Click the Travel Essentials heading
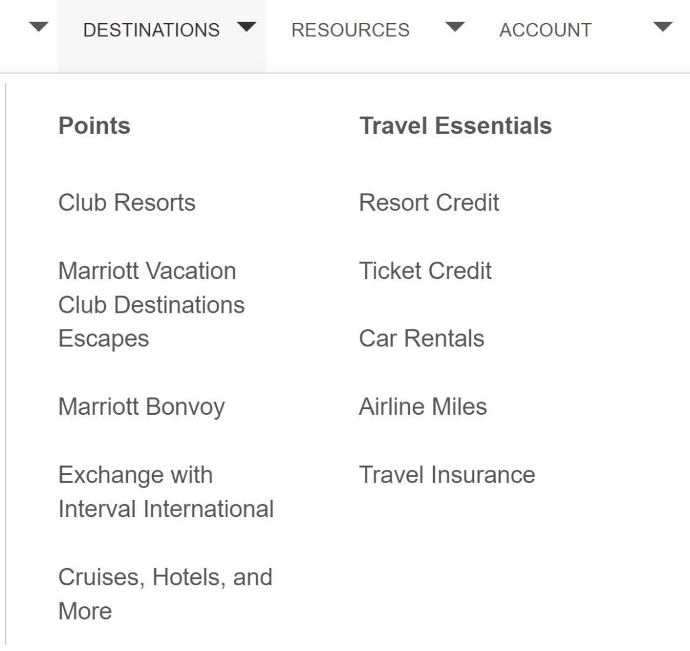The width and height of the screenshot is (690, 651). coord(455,126)
